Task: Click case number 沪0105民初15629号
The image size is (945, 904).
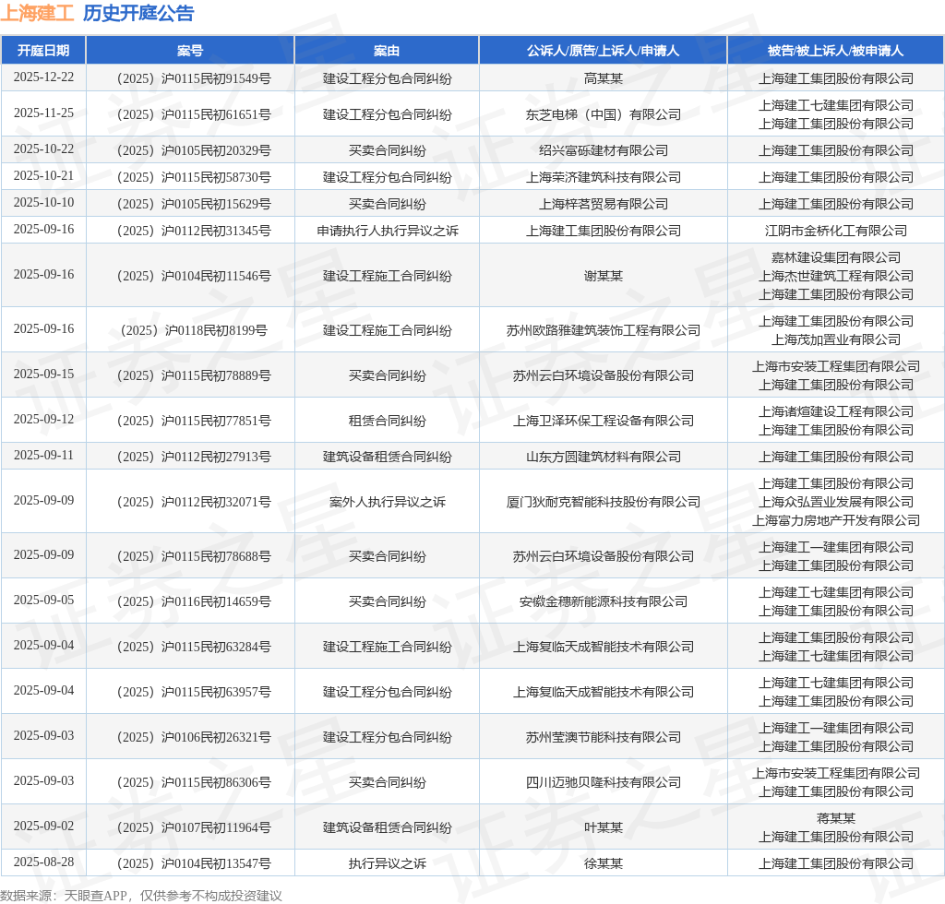Action: tap(194, 204)
